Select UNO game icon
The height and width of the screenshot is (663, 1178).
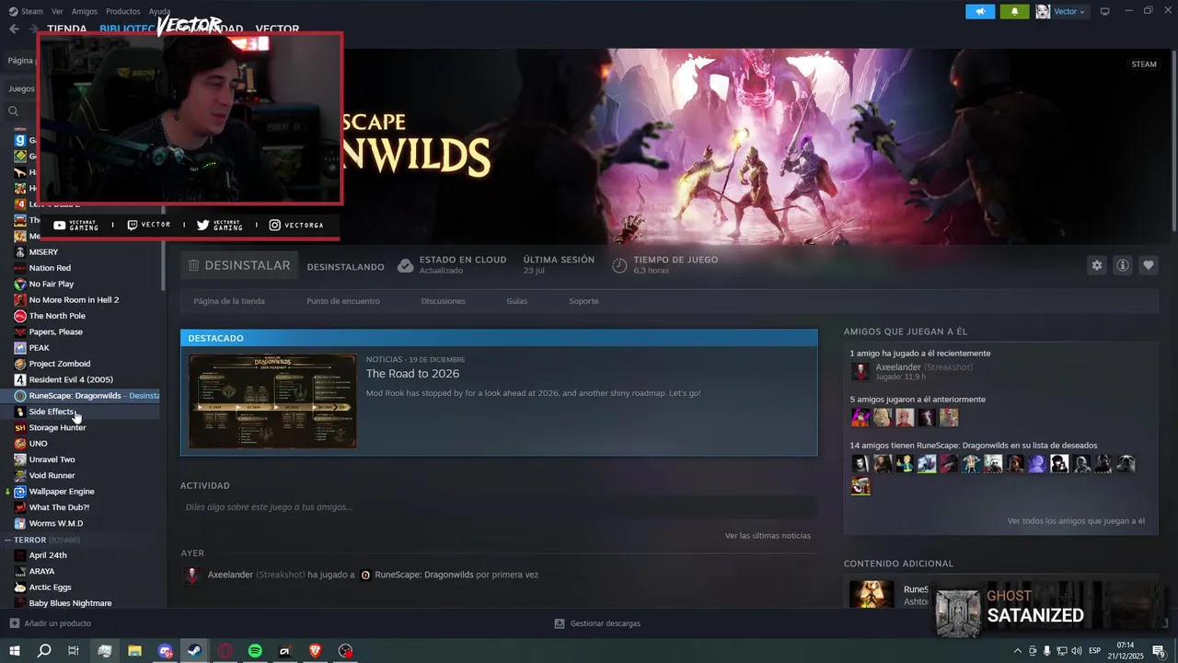20,444
